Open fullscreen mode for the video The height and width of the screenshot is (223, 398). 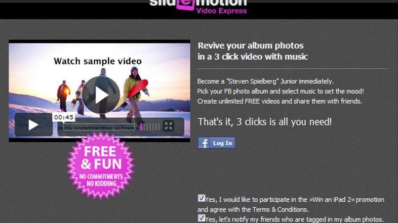tap(169, 126)
